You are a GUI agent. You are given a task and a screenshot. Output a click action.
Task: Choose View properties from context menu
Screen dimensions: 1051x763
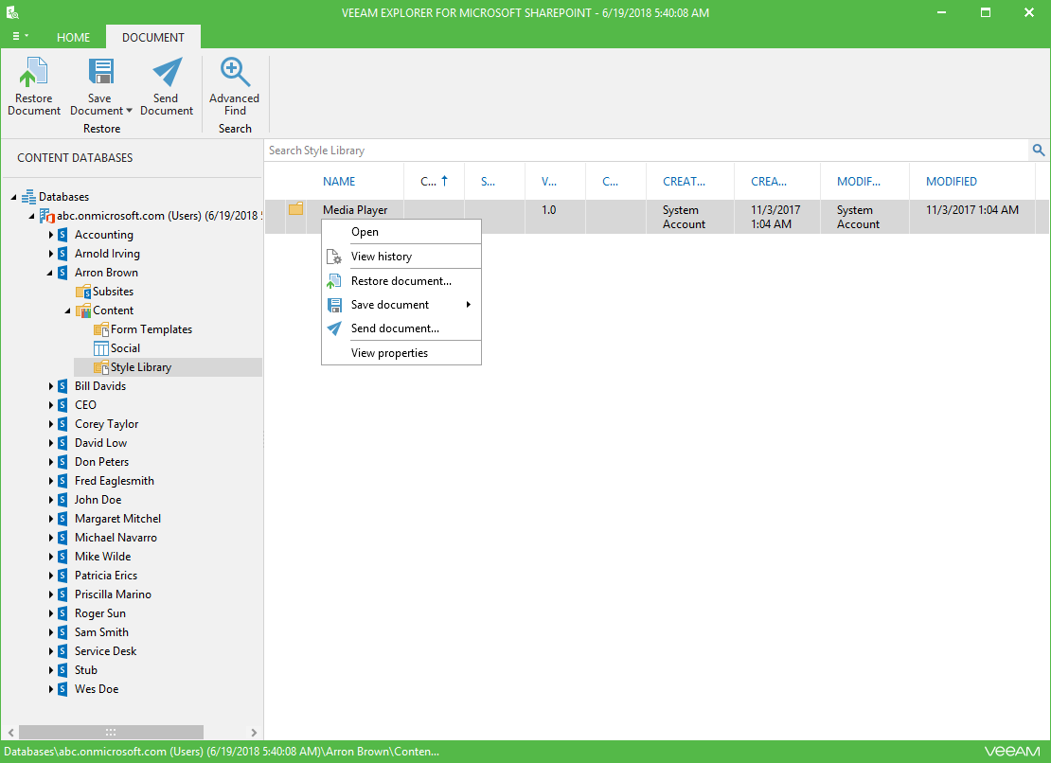pyautogui.click(x=401, y=353)
